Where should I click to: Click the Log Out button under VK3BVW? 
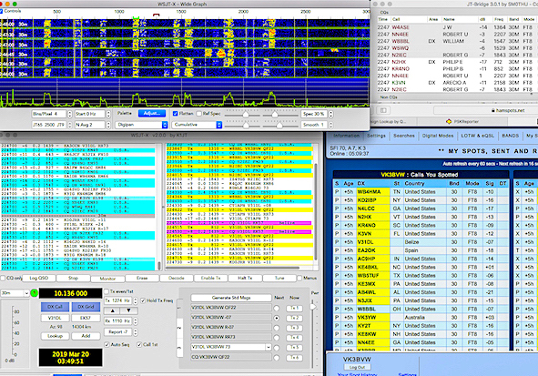tap(357, 367)
